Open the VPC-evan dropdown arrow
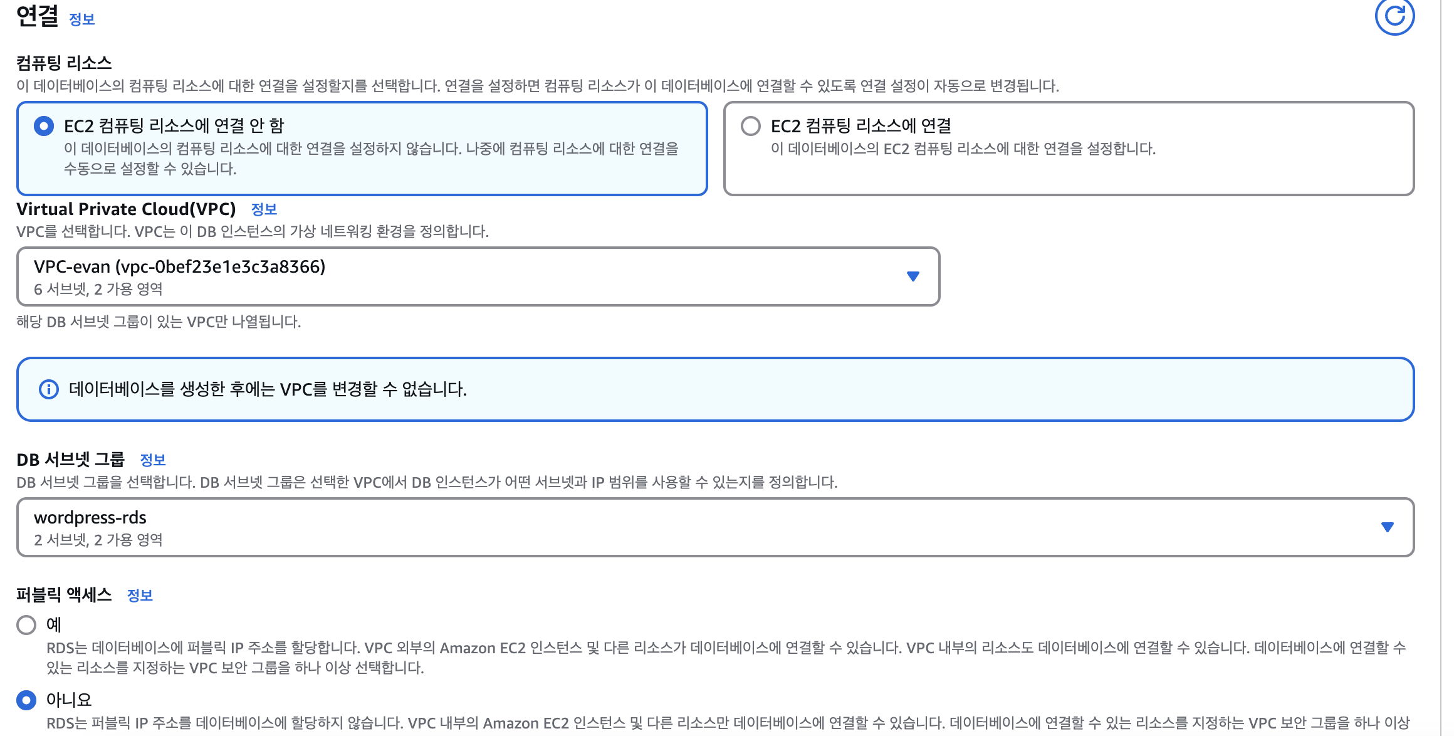 pyautogui.click(x=913, y=276)
